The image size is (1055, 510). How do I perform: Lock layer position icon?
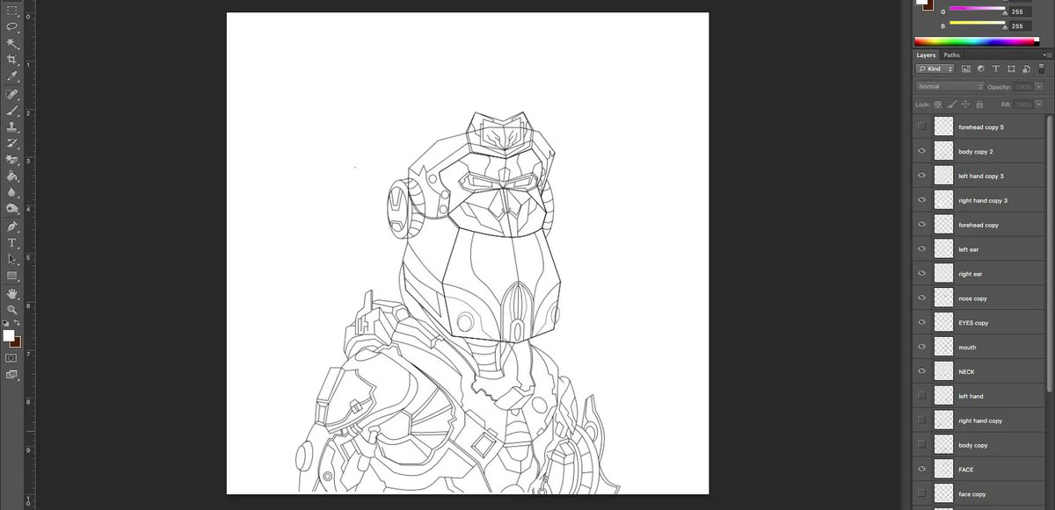pos(965,104)
